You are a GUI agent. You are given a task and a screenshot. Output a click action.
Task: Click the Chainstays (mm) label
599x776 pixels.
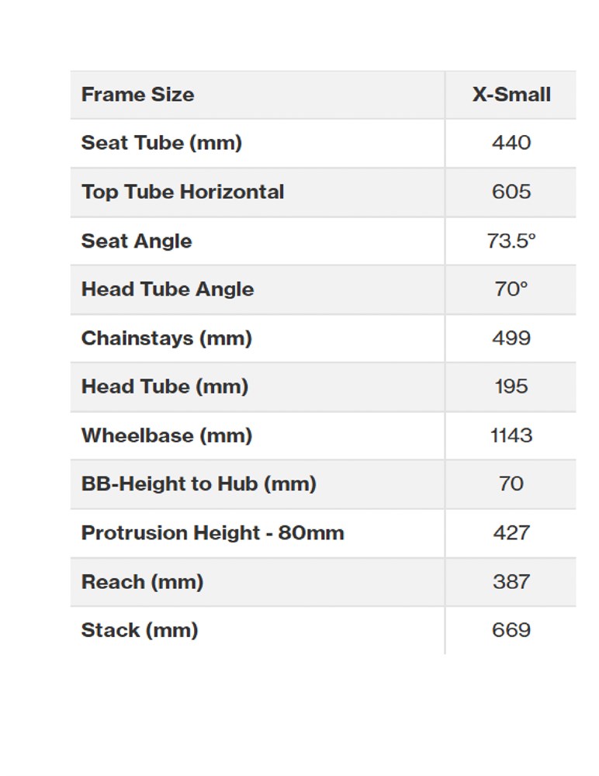click(167, 338)
